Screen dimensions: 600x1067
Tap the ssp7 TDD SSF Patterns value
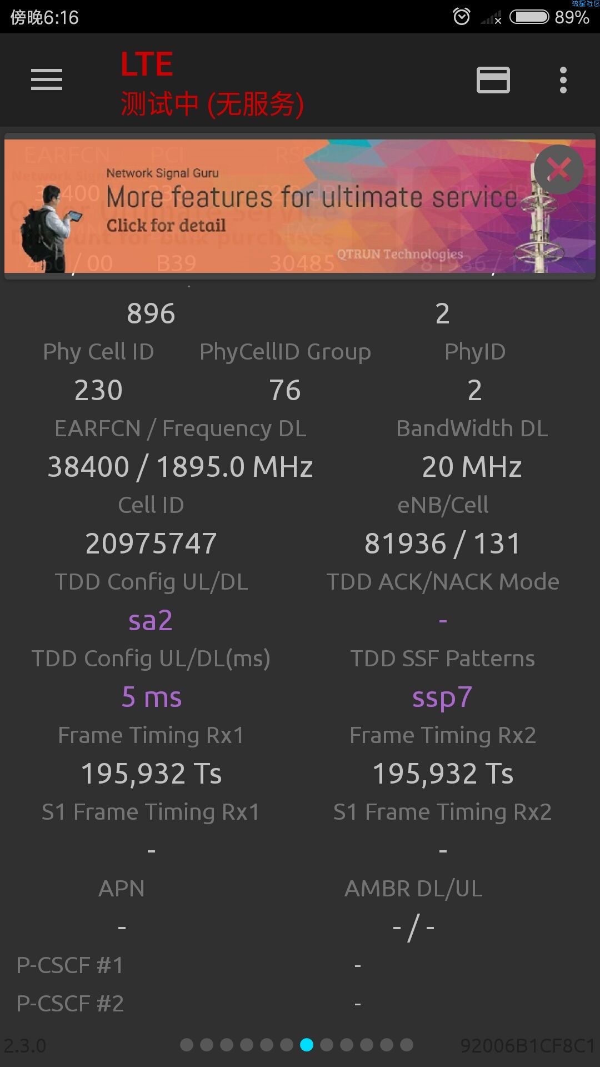(x=442, y=698)
